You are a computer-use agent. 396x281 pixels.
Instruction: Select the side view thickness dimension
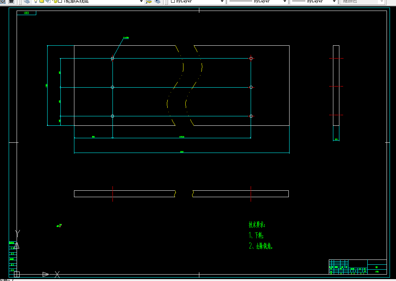[x=336, y=139]
